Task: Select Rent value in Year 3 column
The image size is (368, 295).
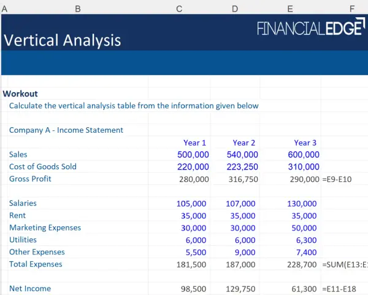Action: 304,216
